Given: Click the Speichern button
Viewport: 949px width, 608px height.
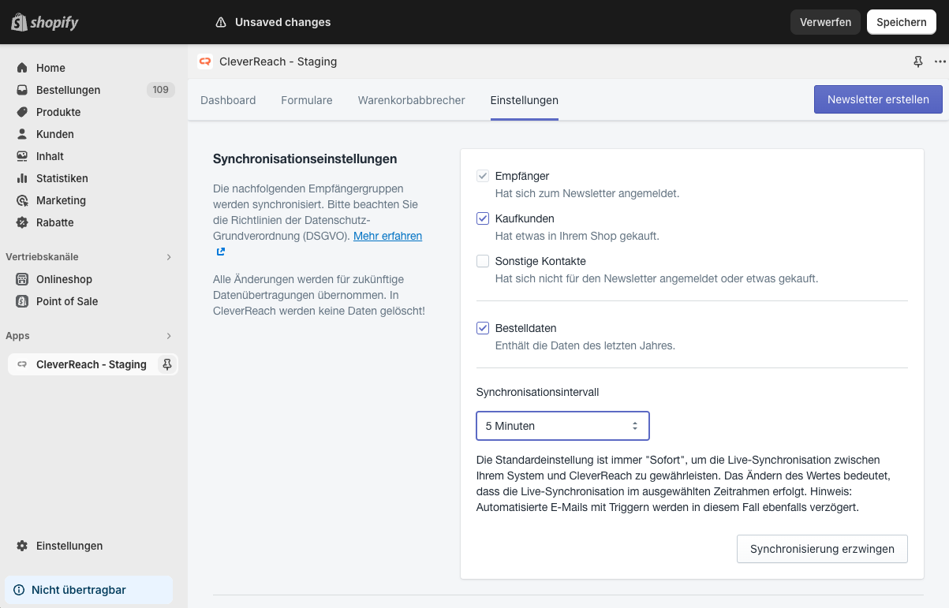Looking at the screenshot, I should pyautogui.click(x=901, y=22).
